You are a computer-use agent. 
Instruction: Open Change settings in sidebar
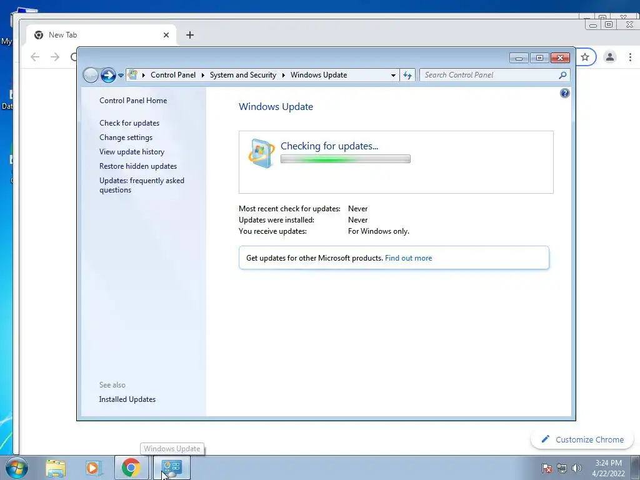pos(126,137)
